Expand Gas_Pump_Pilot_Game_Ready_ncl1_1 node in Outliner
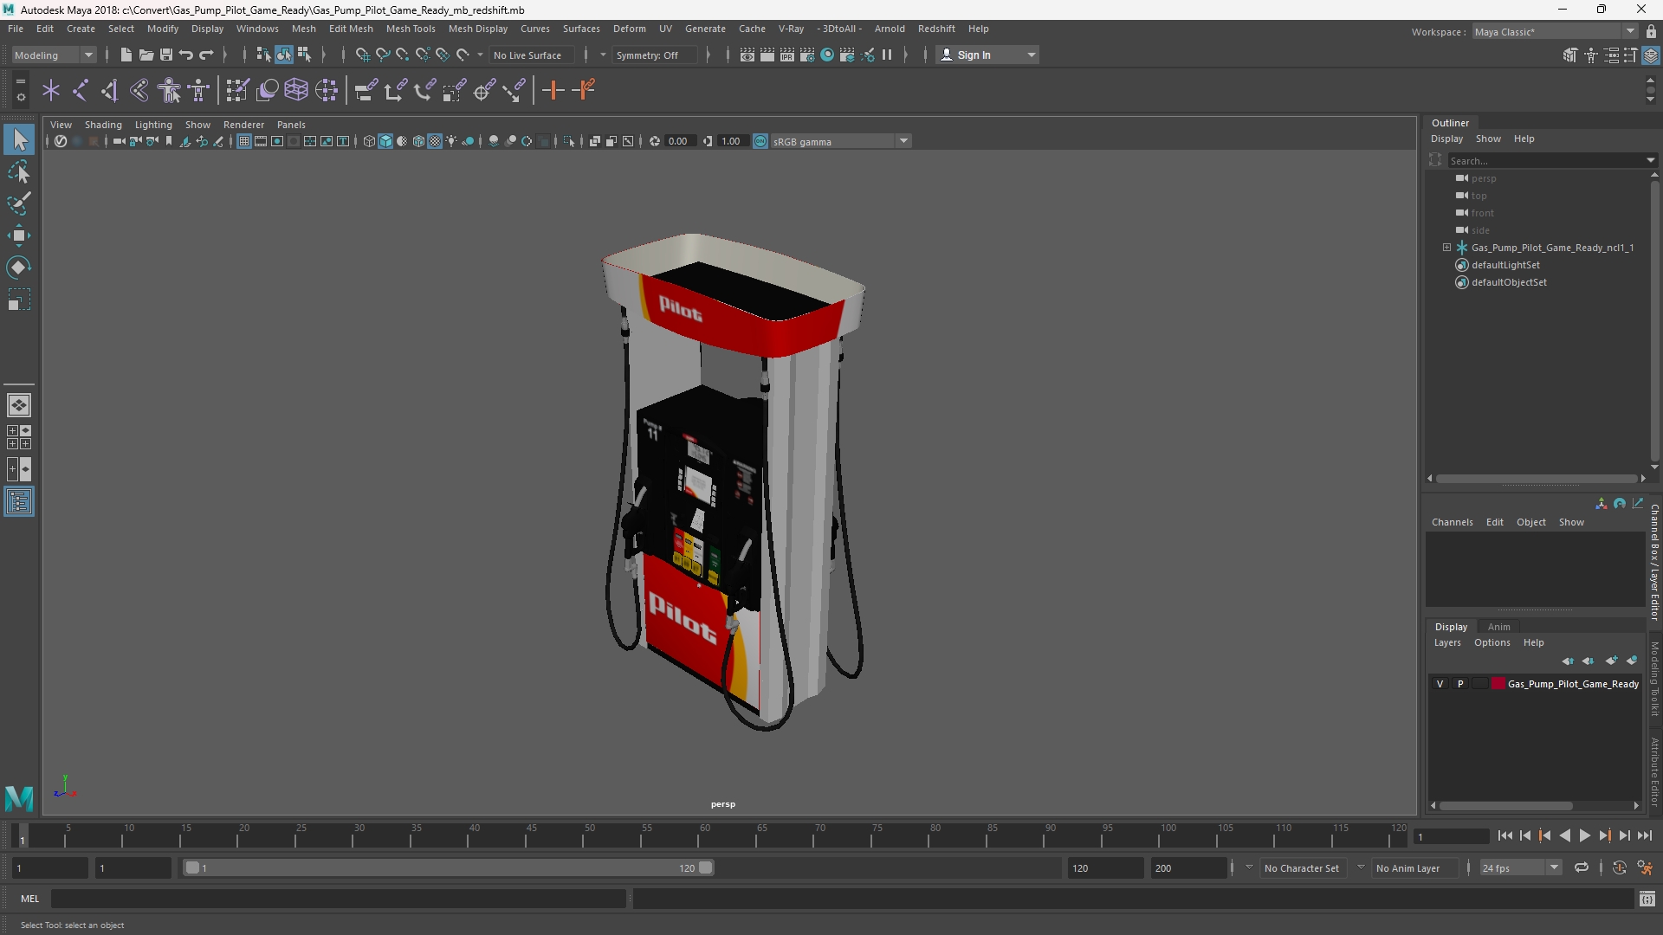The width and height of the screenshot is (1663, 935). 1446,248
